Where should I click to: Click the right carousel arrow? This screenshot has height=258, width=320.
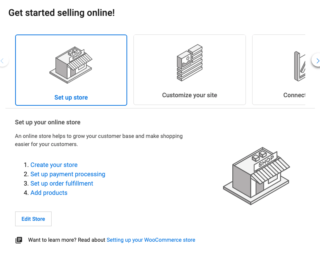[x=317, y=60]
